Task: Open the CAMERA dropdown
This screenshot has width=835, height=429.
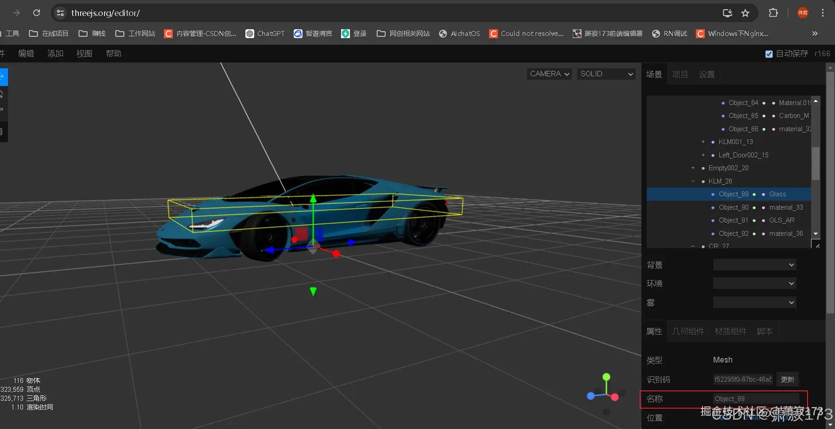Action: point(549,74)
